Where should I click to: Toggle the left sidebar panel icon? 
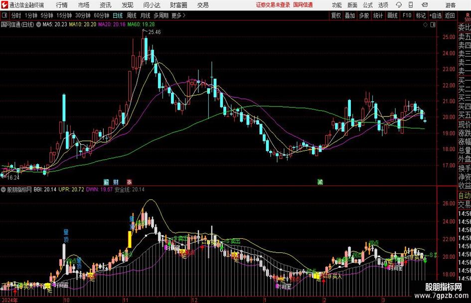click(x=4, y=15)
